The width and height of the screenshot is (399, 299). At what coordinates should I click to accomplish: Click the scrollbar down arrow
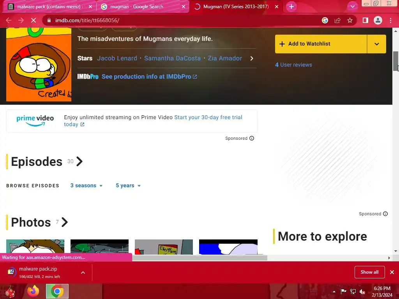pyautogui.click(x=396, y=251)
